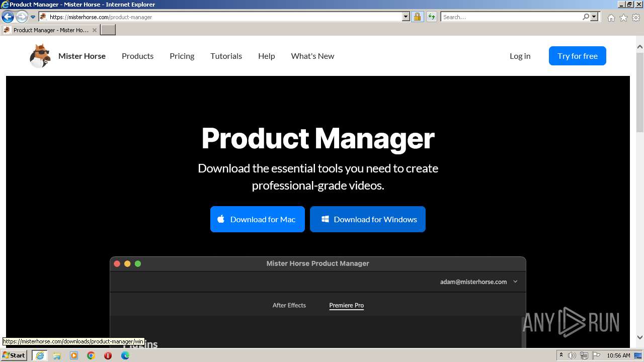Click the search magnifier icon
Screen dimensions: 644x362
click(x=586, y=17)
